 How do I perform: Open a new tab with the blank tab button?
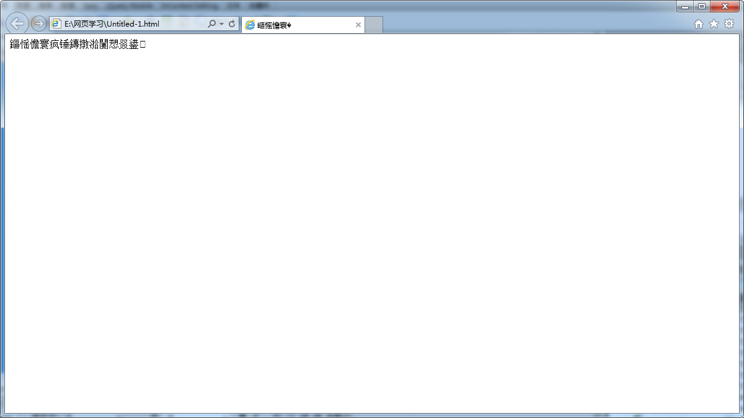coord(374,25)
